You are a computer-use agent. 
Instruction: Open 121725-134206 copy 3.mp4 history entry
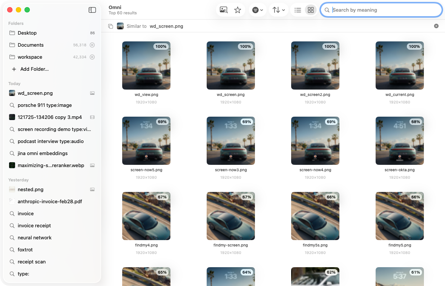52,117
